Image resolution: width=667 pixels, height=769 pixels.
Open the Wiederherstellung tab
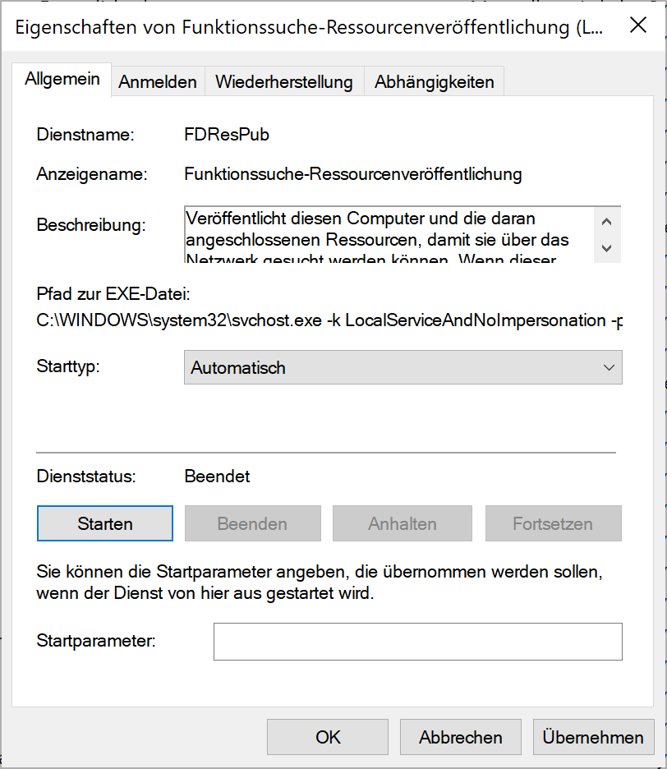(284, 81)
